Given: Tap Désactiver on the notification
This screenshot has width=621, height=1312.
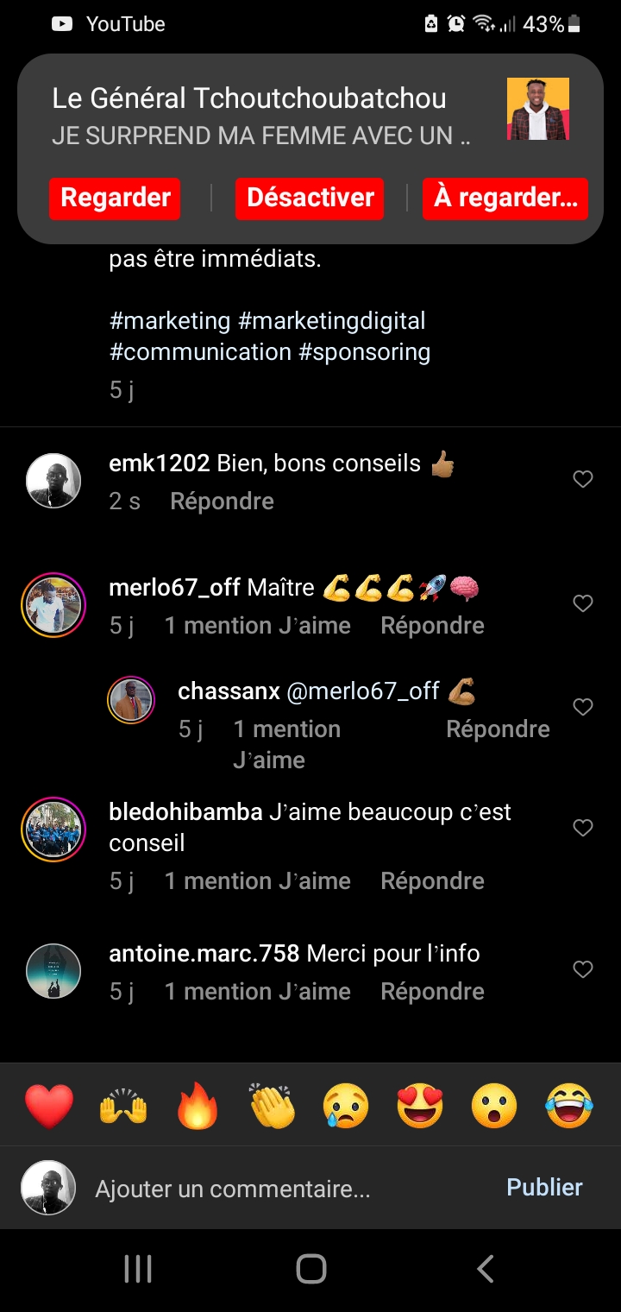Looking at the screenshot, I should [310, 199].
